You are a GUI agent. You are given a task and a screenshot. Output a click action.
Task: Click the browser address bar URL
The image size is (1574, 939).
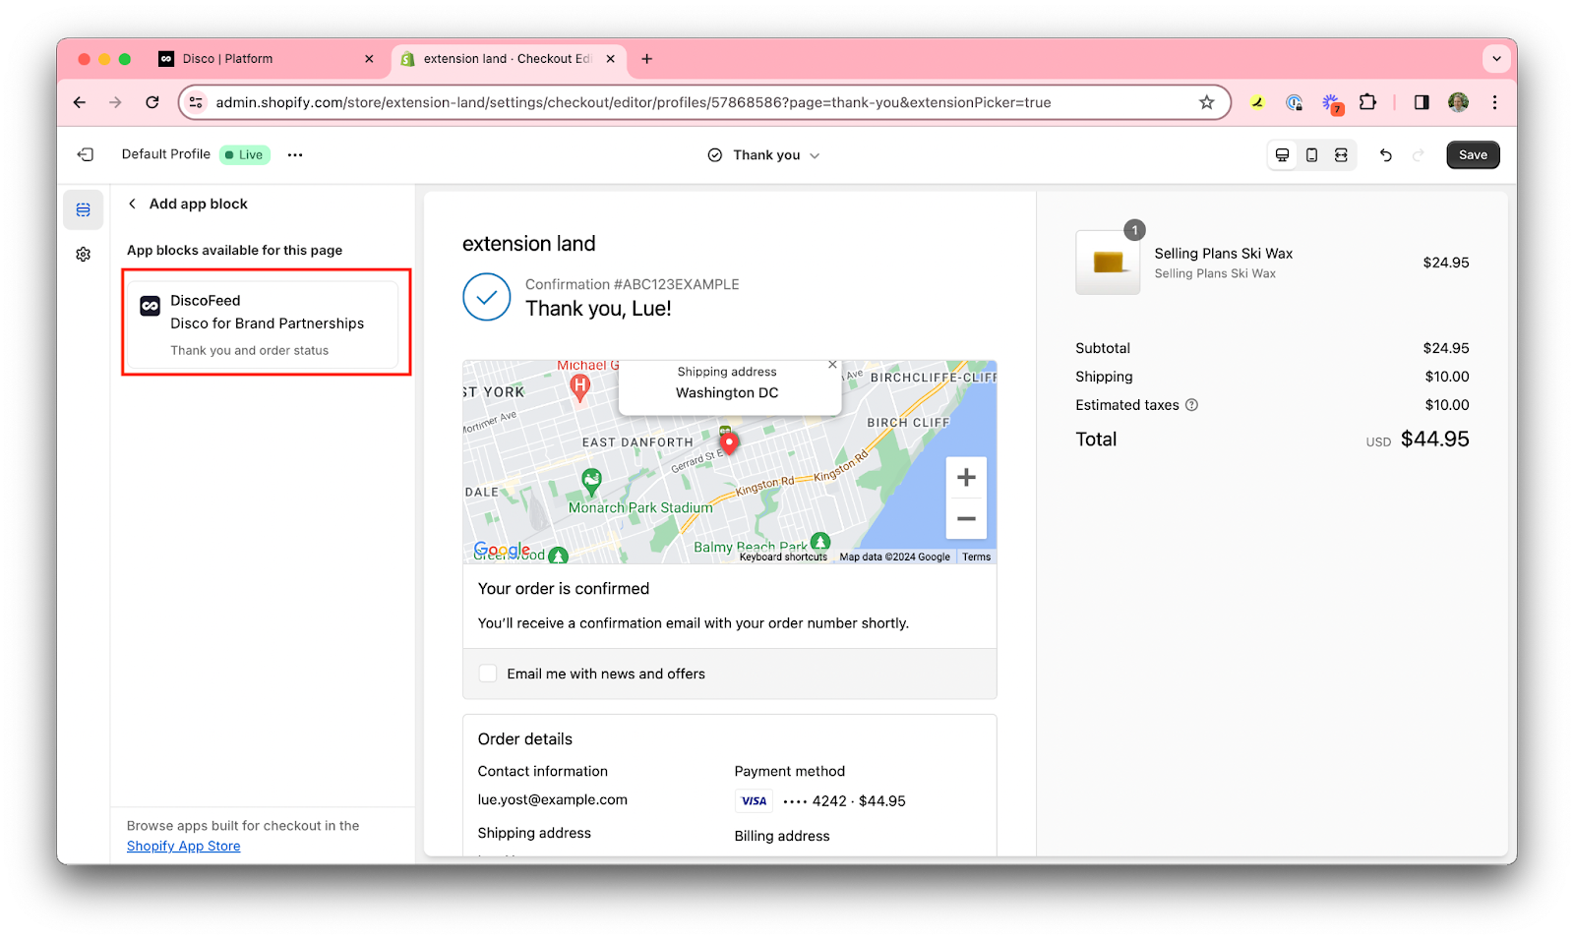(633, 102)
